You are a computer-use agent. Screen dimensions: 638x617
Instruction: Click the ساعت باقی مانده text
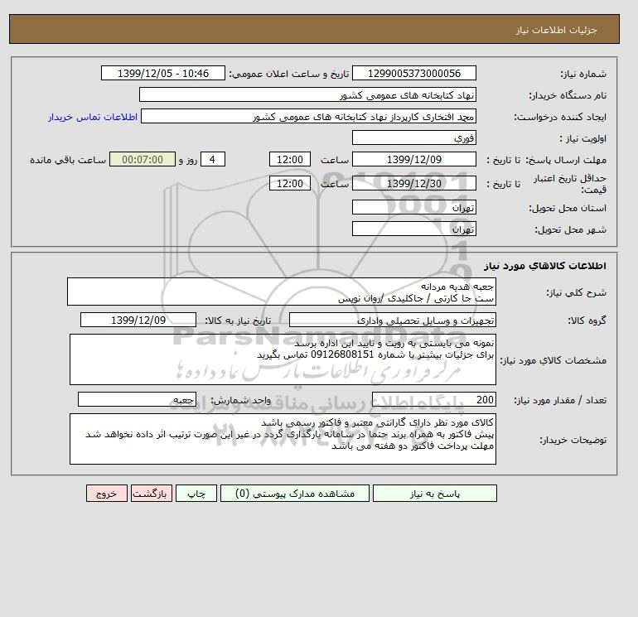point(68,160)
